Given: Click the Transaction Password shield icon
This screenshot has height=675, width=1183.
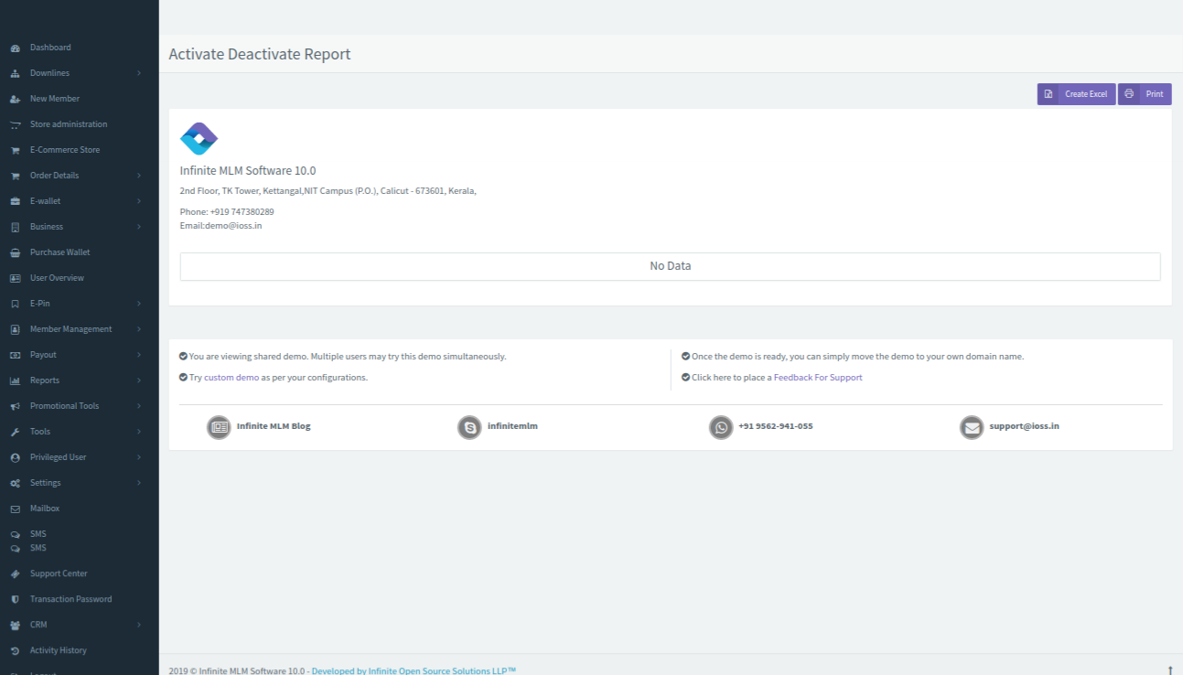Looking at the screenshot, I should tap(15, 600).
